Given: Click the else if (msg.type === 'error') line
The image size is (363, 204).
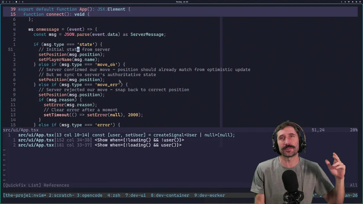Looking at the screenshot, I should 77,125.
